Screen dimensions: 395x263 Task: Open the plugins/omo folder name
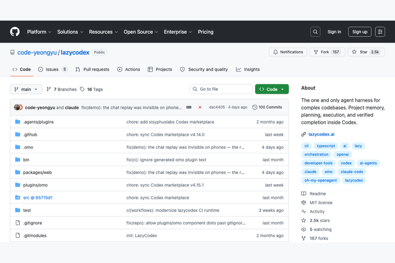pos(35,185)
